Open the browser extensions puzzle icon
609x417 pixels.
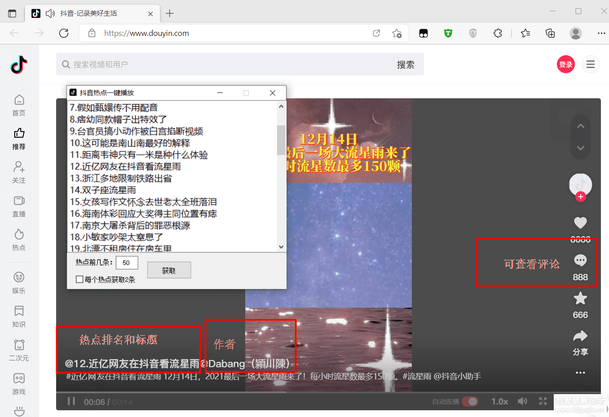(498, 33)
